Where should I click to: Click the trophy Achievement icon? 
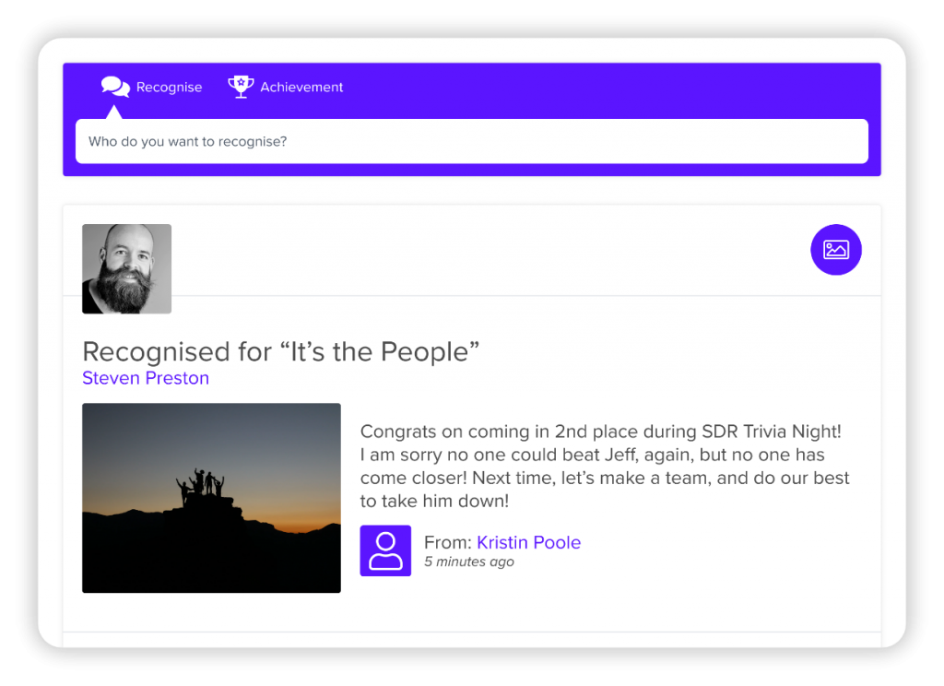point(241,87)
